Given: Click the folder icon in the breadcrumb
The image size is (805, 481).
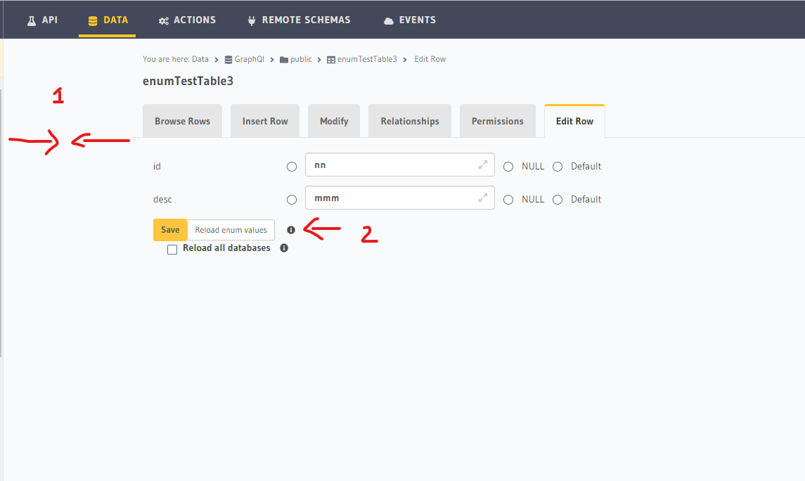Looking at the screenshot, I should (x=284, y=60).
